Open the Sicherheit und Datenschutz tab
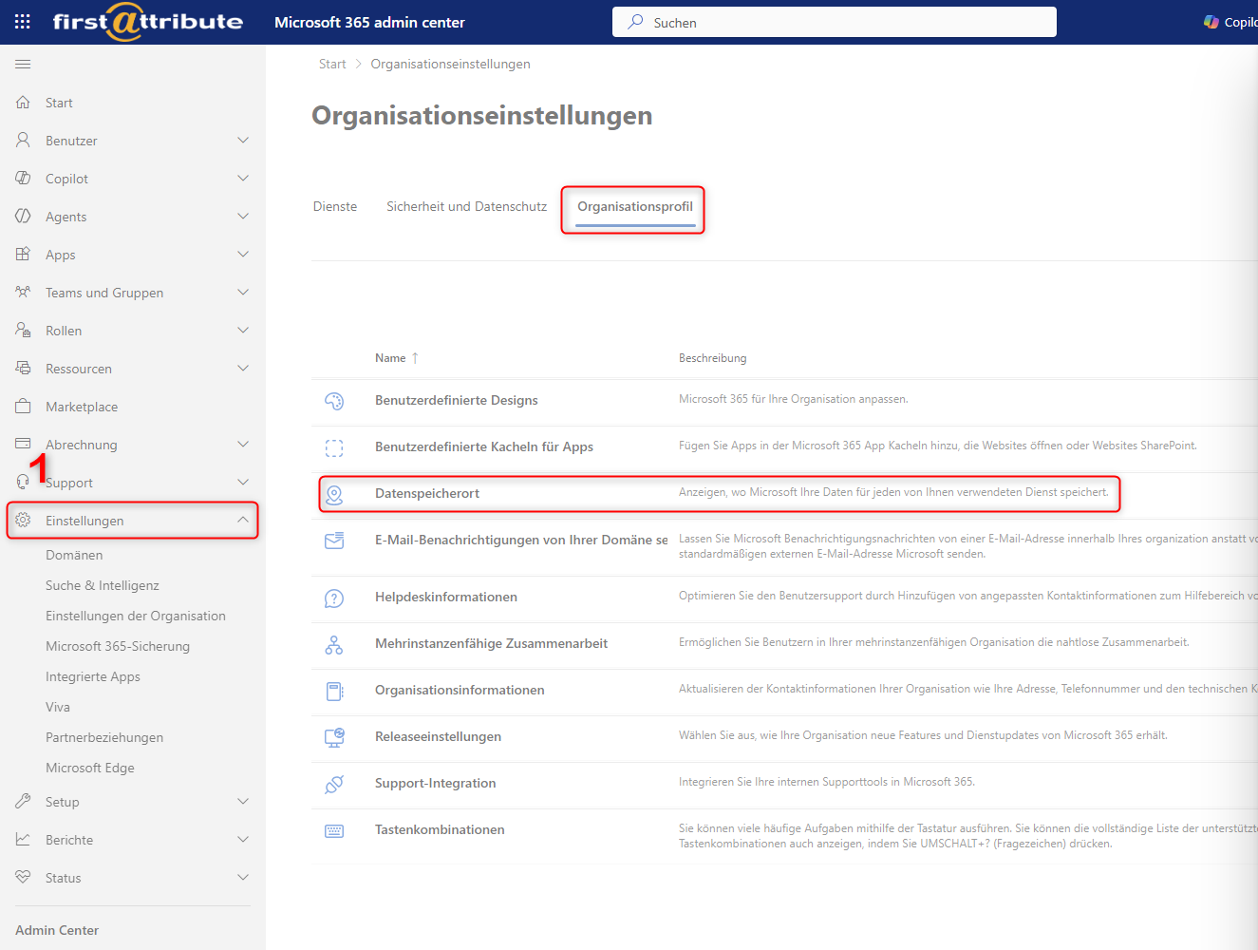This screenshot has height=950, width=1258. click(466, 206)
